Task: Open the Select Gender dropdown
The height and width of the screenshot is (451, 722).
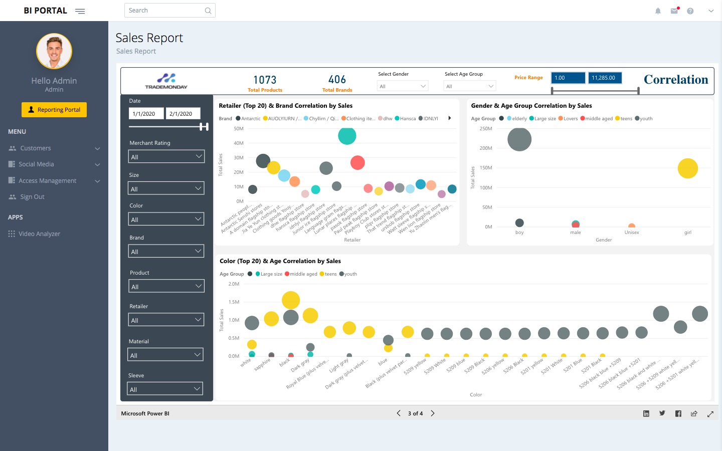Action: point(403,86)
